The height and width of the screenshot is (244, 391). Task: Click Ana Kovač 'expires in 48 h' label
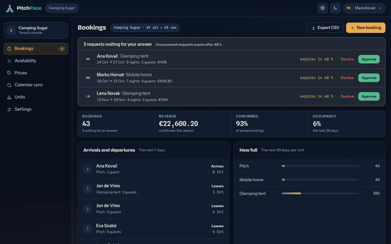click(x=317, y=59)
